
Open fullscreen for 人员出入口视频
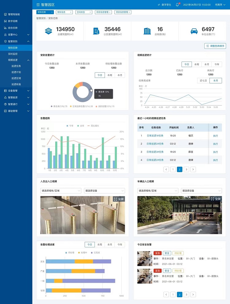(119, 199)
